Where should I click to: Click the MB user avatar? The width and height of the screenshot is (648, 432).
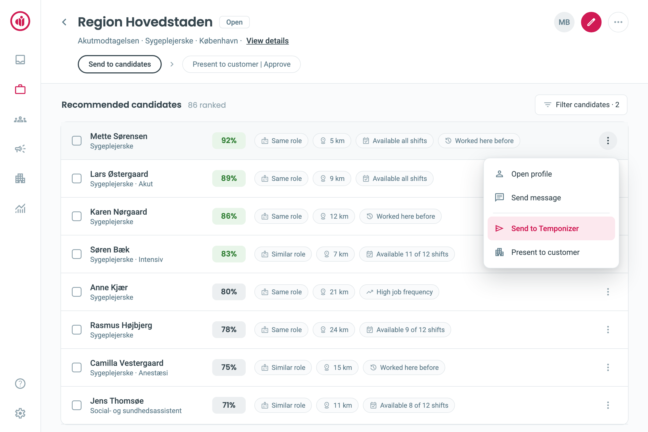564,22
